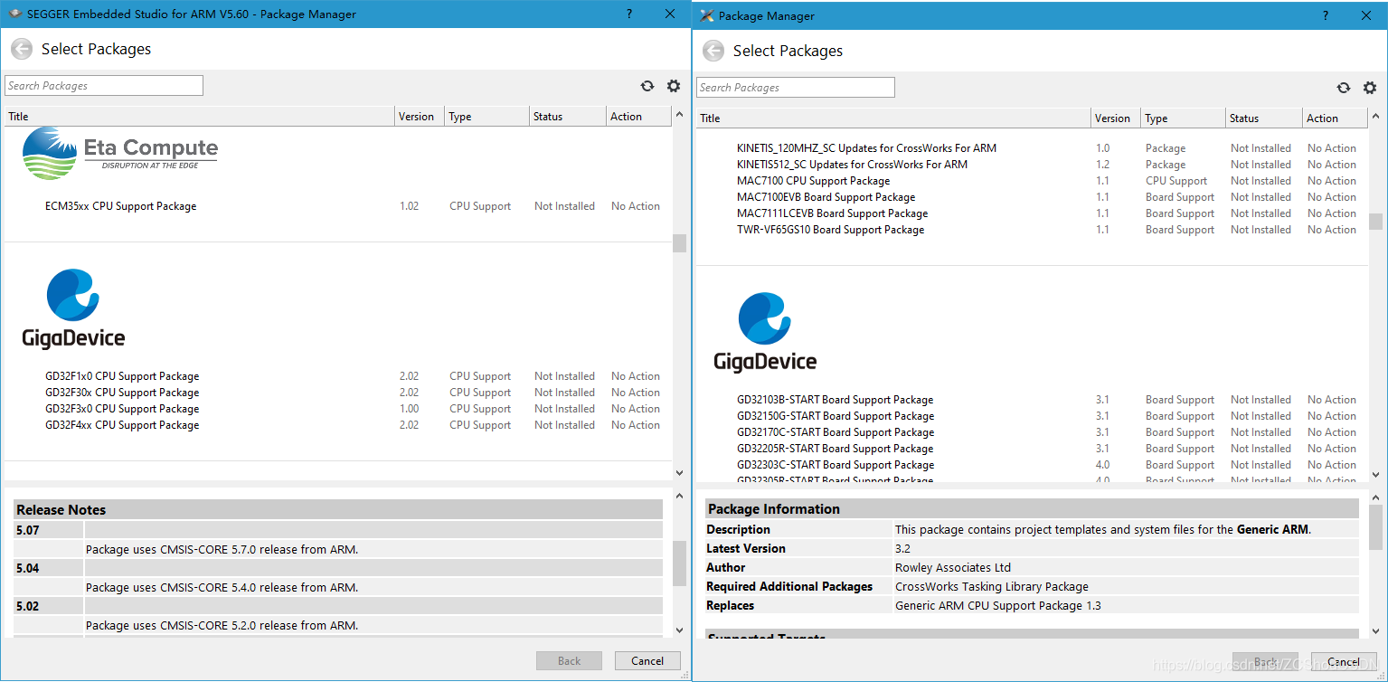Sort by Type column in SEGGER window

pos(486,117)
